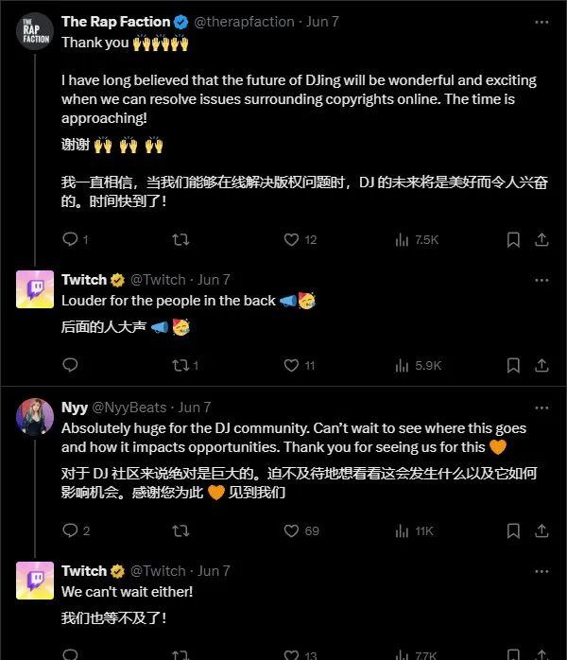Share Nyy's DJ community tweet

[542, 530]
